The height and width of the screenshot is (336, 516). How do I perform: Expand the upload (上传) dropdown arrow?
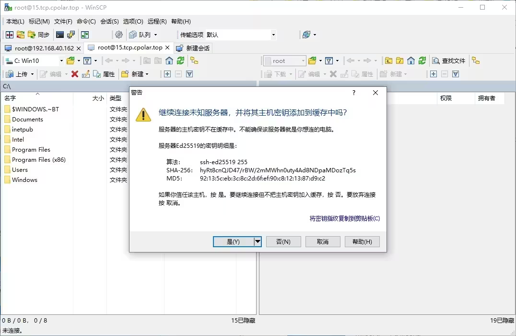[32, 74]
